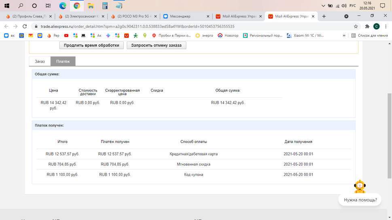The image size is (392, 220).
Task: Open the YouTube bookmark icon
Action: pyautogui.click(x=66, y=36)
